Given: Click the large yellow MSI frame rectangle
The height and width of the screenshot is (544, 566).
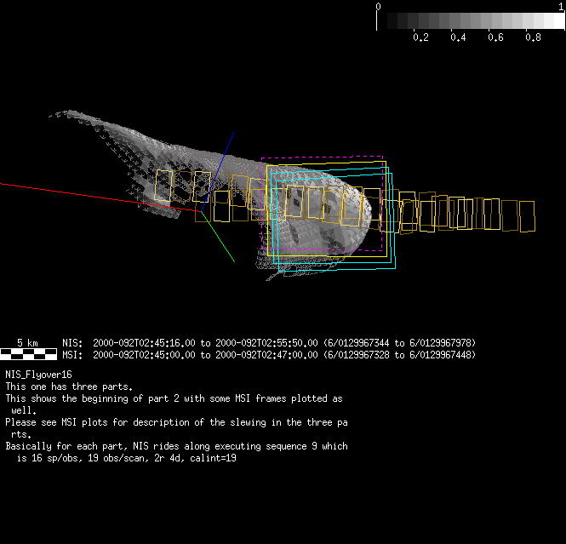Looking at the screenshot, I should click(x=269, y=213).
